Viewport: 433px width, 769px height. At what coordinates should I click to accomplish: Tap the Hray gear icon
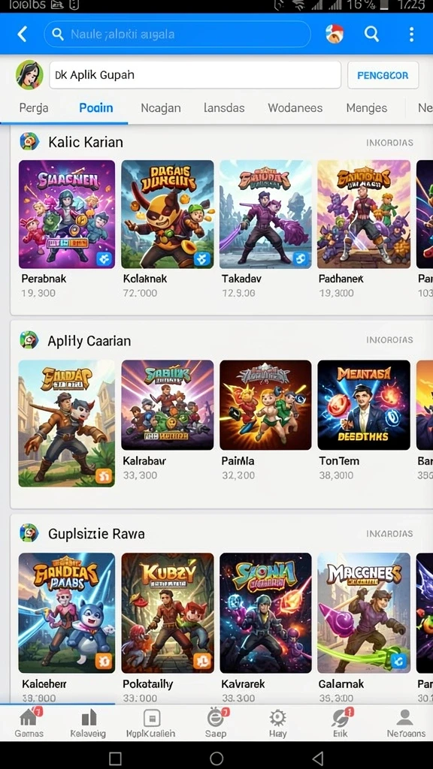tap(277, 723)
